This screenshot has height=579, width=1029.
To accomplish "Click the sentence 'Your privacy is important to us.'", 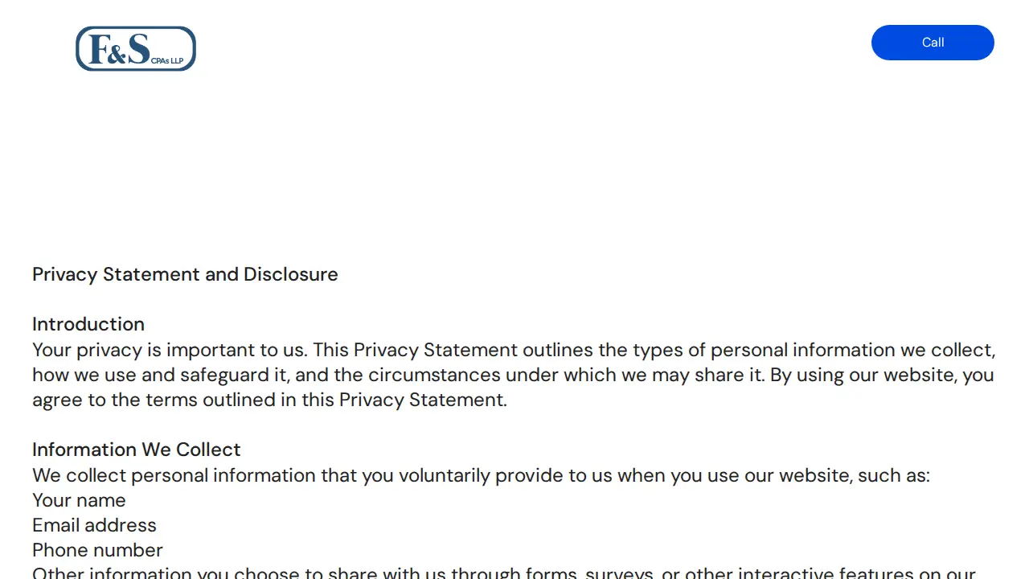I will [x=170, y=350].
